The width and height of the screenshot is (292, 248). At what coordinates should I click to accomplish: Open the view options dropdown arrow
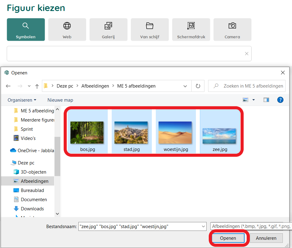(253, 100)
